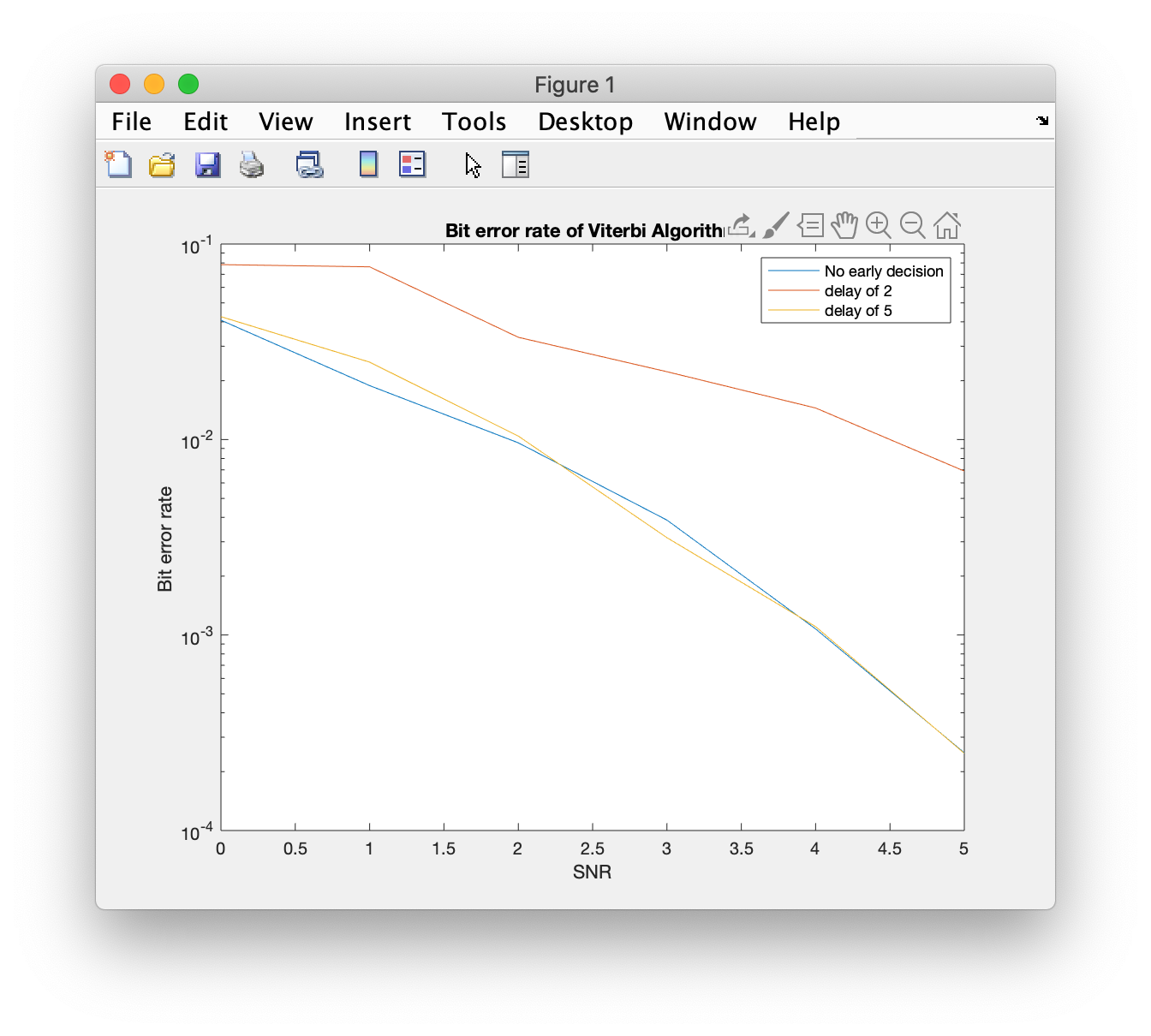Click the Link Plot toolbar icon
Viewport: 1151px width, 1036px height.
point(309,164)
